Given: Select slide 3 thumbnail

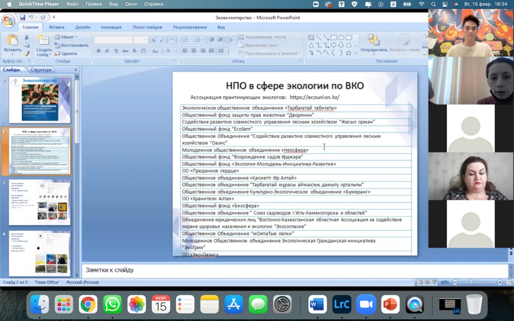Looking at the screenshot, I should 40,202.
